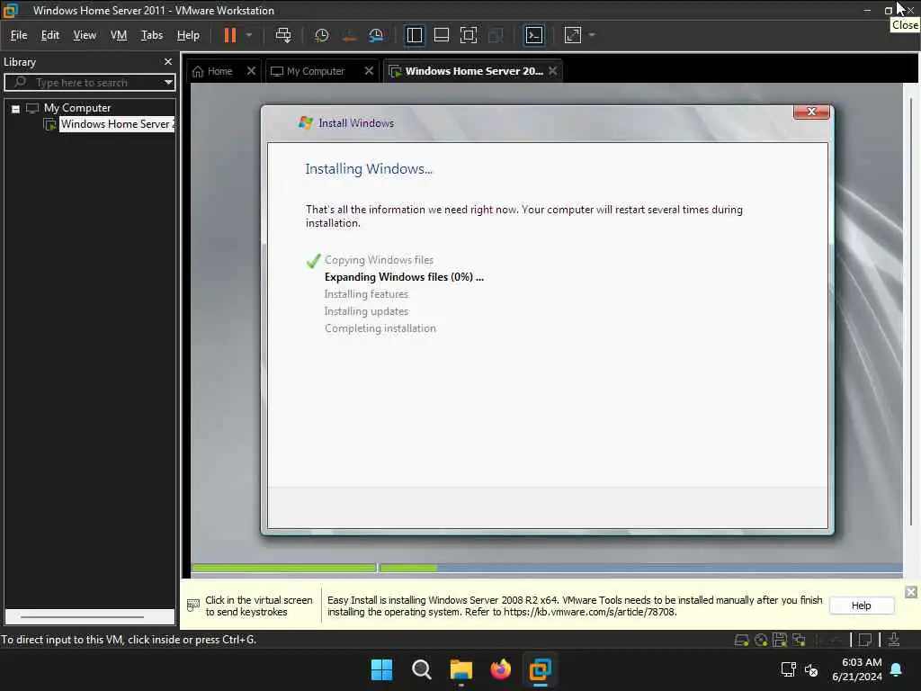The image size is (921, 691).
Task: Open the File menu
Action: 19,35
